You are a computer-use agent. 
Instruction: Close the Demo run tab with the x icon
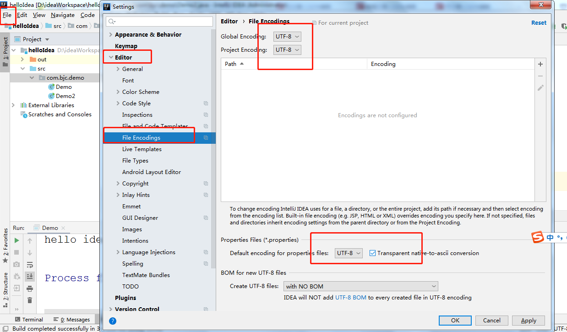63,228
